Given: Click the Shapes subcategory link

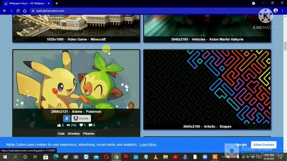Looking at the screenshot, I should (225, 127).
